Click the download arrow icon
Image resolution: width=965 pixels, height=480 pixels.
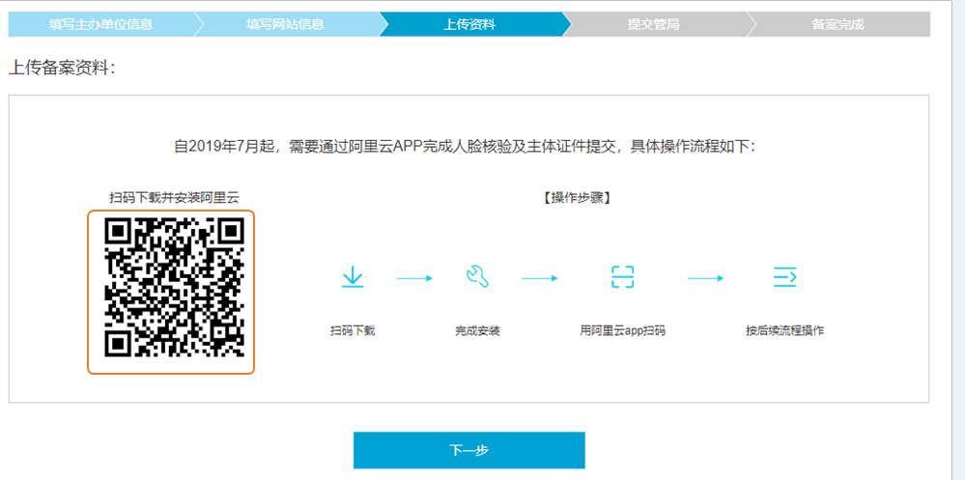(x=353, y=277)
